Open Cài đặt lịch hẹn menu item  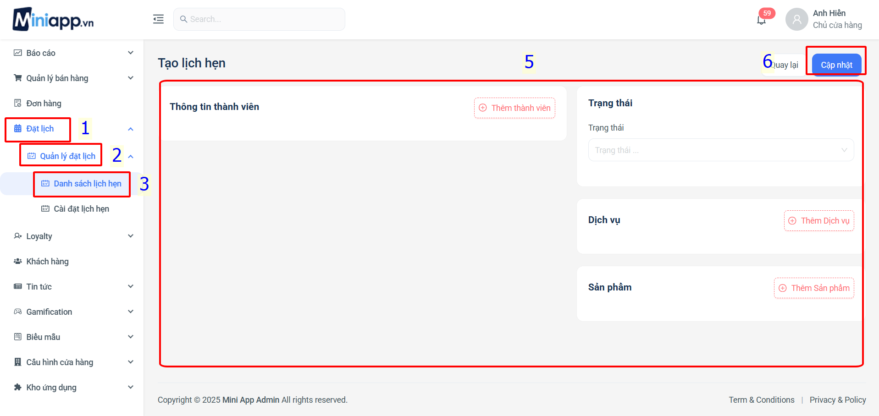(x=81, y=209)
